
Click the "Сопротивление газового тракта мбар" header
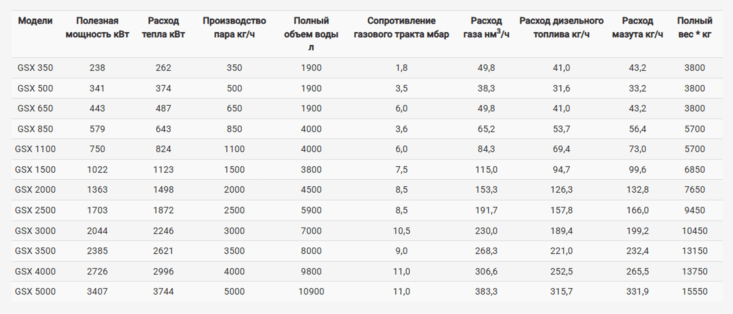401,27
